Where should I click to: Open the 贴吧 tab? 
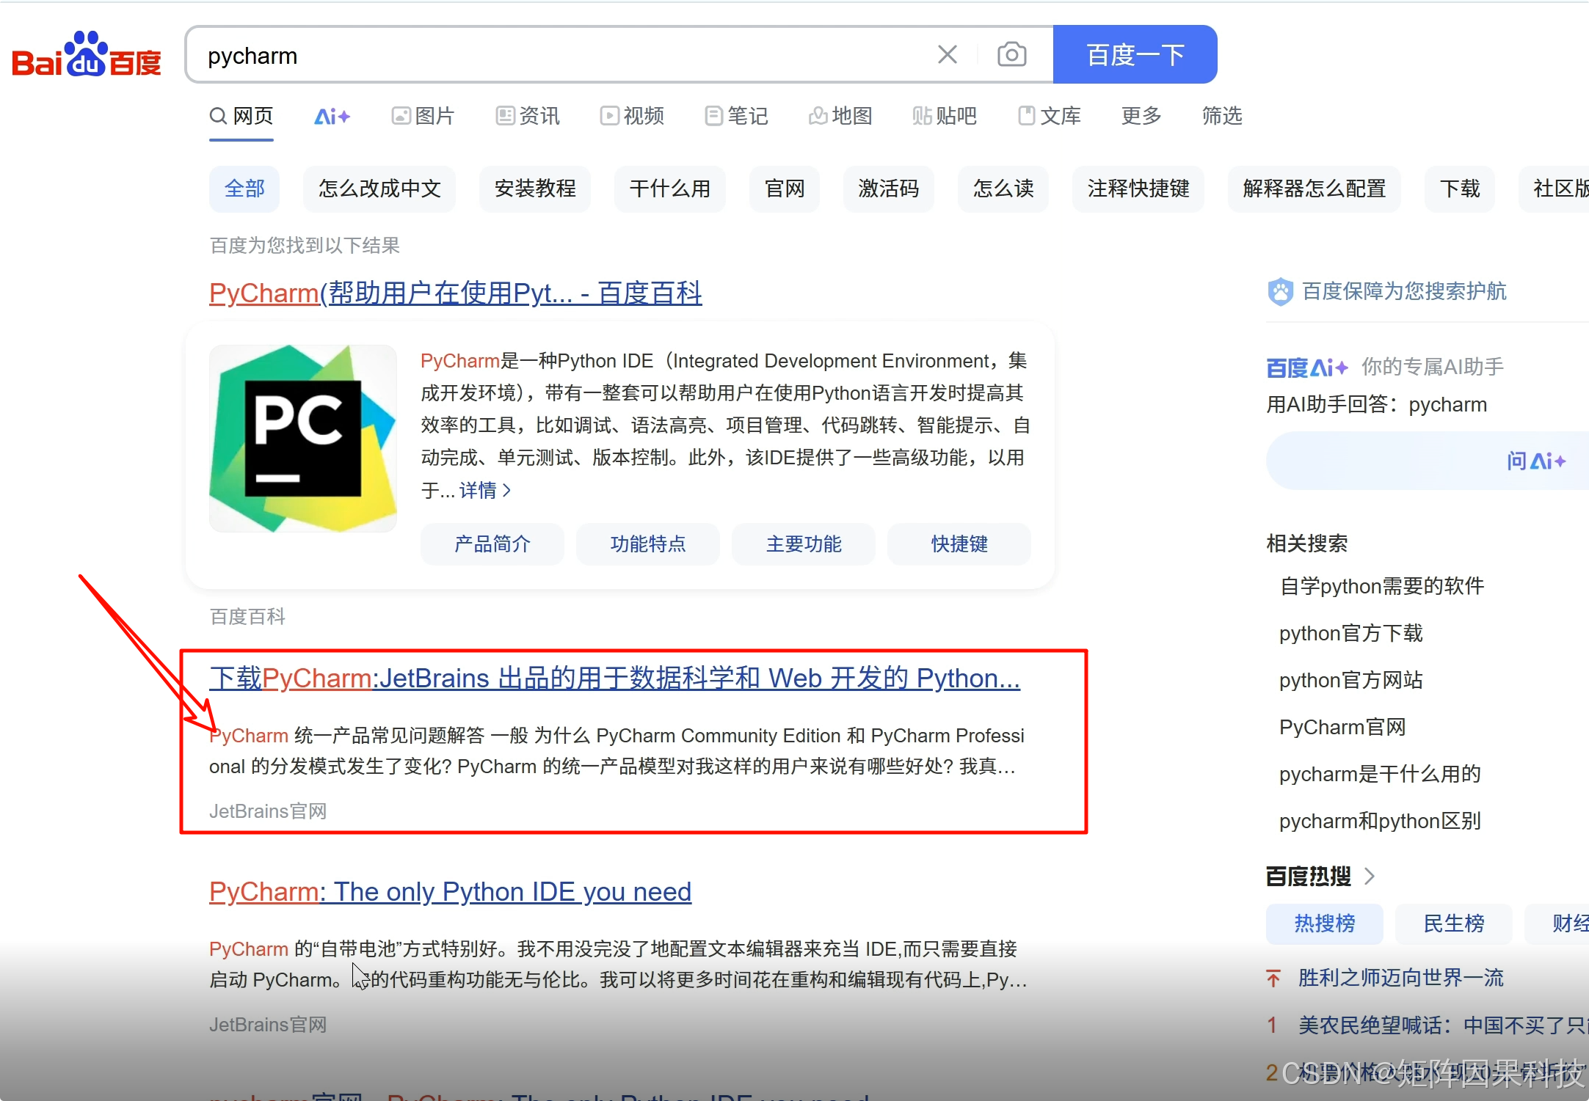click(x=945, y=116)
